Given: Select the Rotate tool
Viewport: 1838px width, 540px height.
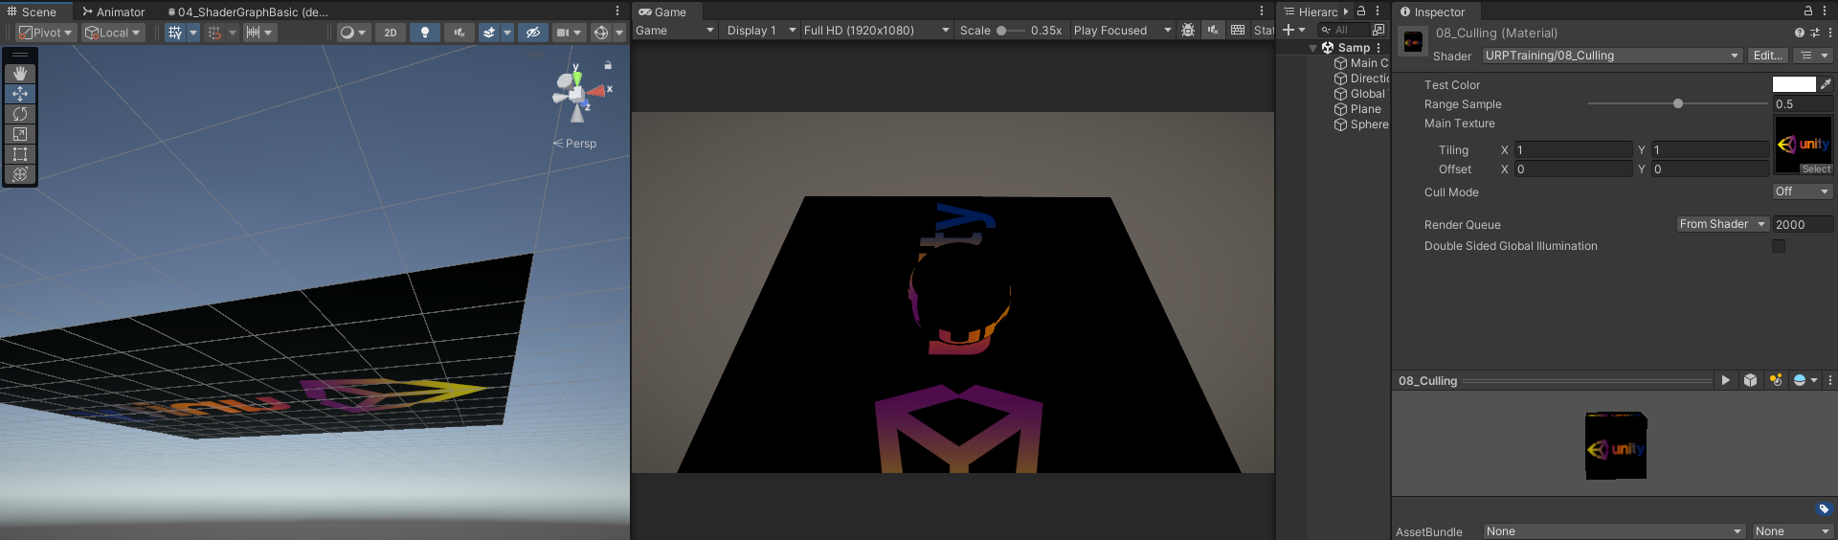Looking at the screenshot, I should point(20,114).
